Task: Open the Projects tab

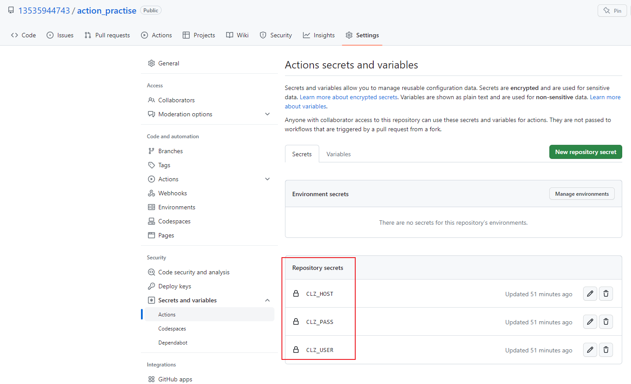Action: [x=199, y=35]
